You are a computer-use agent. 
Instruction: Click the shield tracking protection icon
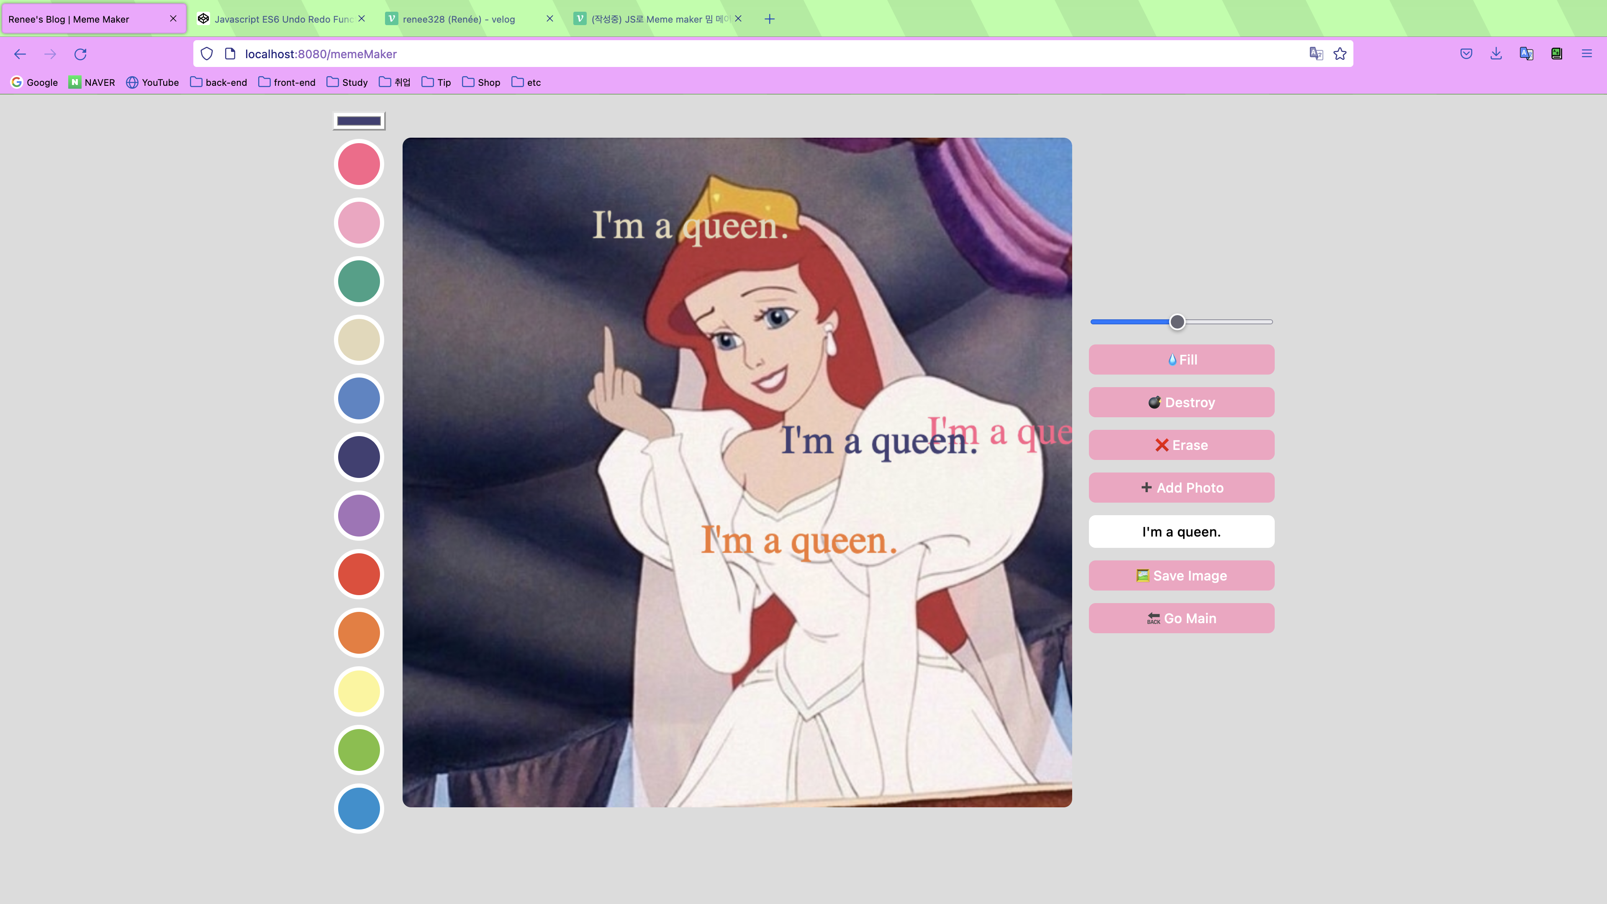pyautogui.click(x=206, y=54)
